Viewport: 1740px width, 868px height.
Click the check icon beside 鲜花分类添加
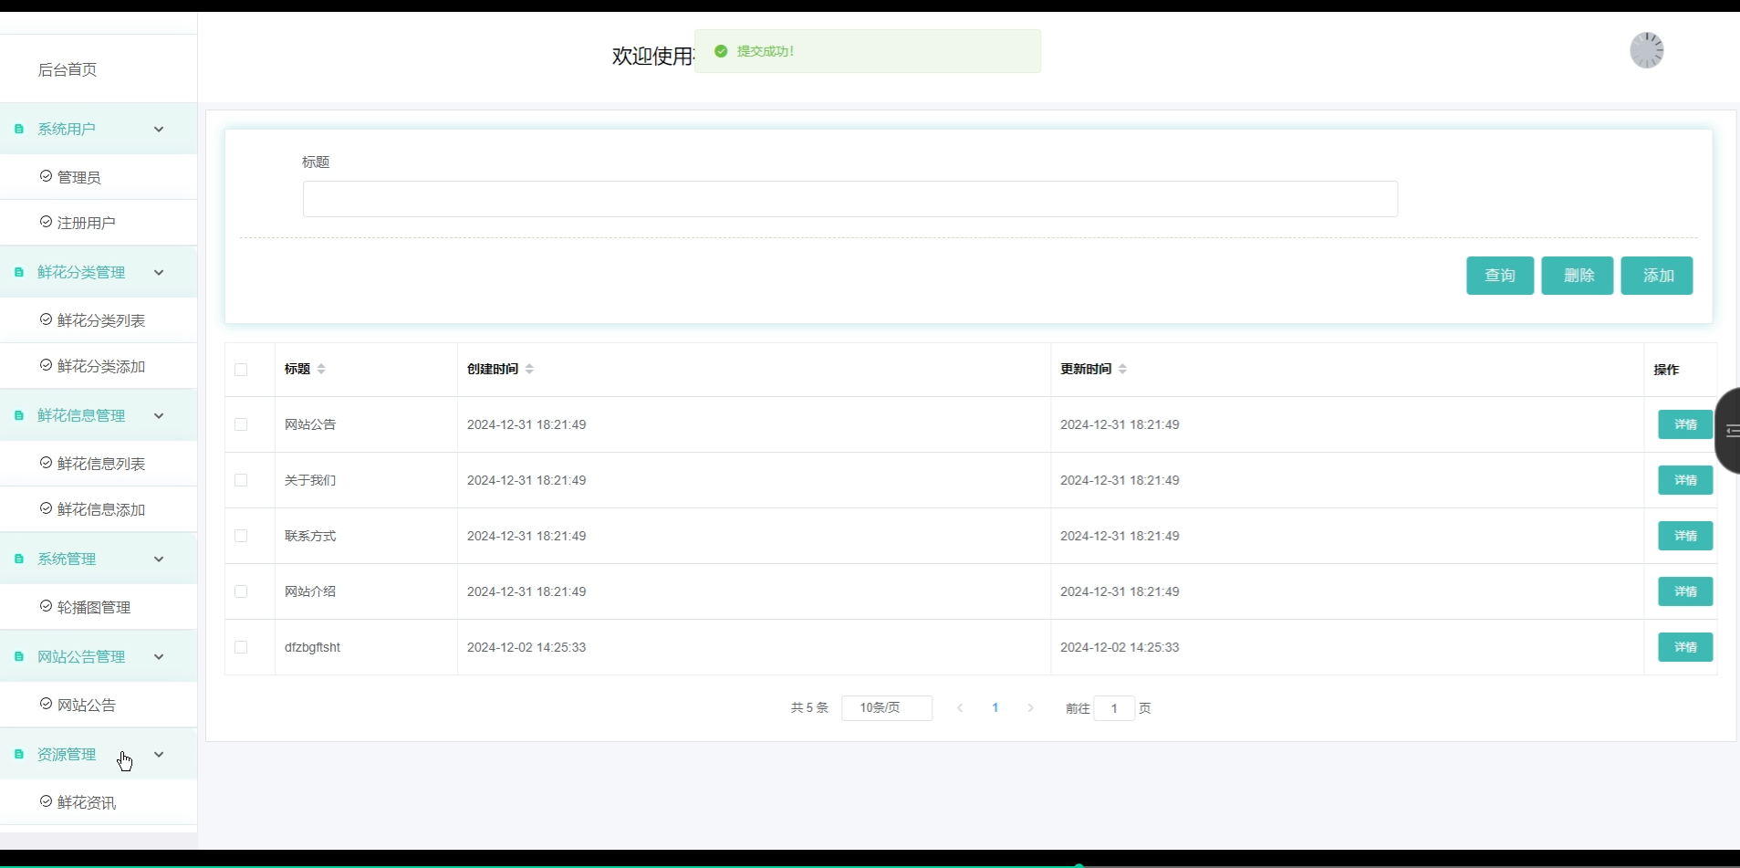click(46, 365)
